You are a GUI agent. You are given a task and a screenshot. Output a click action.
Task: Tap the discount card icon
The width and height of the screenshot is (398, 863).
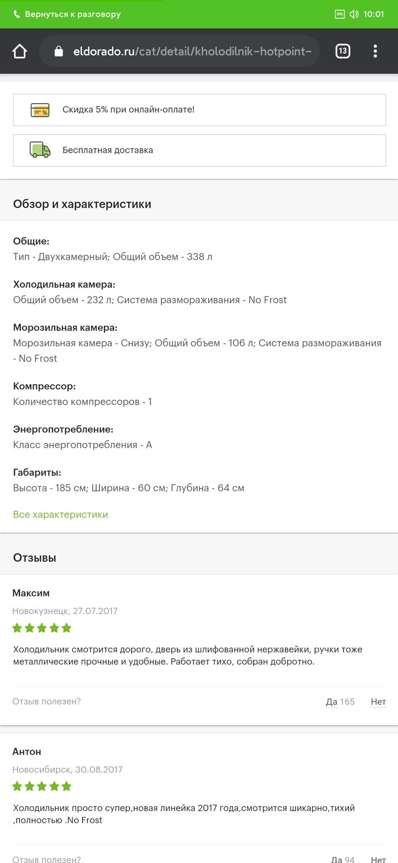pos(40,110)
